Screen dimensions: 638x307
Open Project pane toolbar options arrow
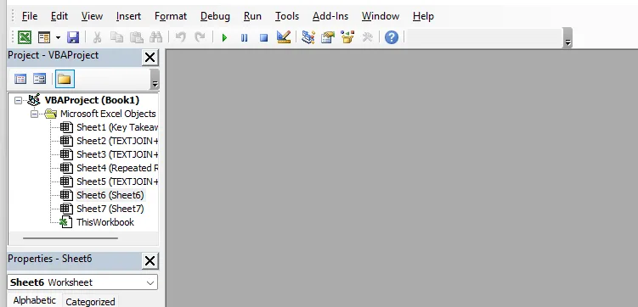(155, 79)
